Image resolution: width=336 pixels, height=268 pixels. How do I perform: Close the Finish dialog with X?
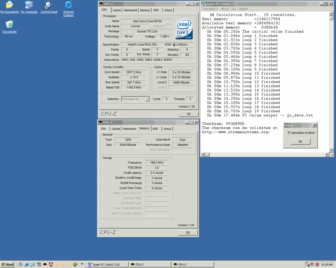click(x=314, y=126)
